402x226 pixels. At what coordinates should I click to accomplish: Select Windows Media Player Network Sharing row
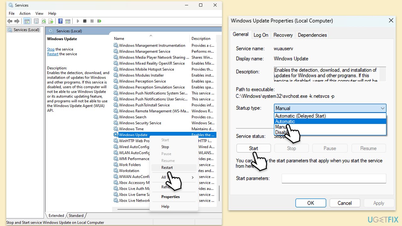pos(165,57)
